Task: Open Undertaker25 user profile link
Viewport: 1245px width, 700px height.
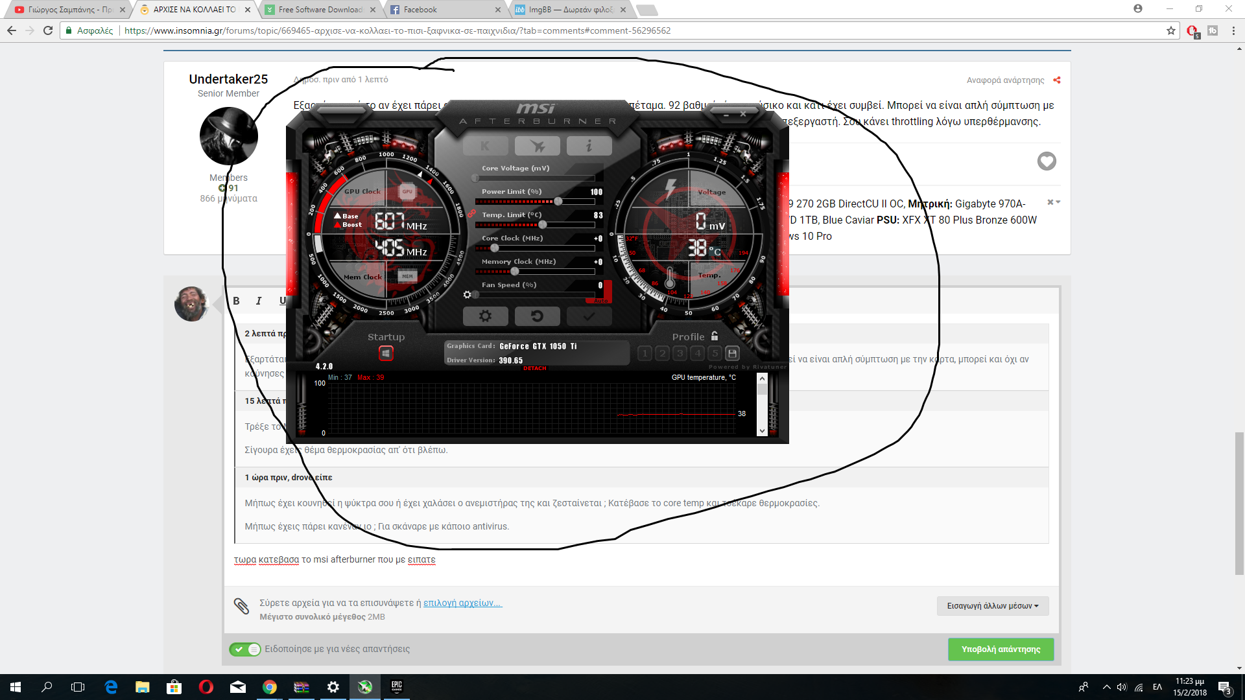Action: pyautogui.click(x=228, y=79)
